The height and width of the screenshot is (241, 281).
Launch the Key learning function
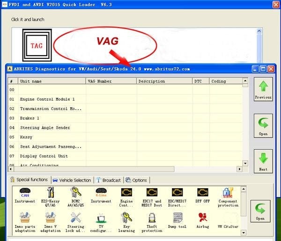click(126, 222)
